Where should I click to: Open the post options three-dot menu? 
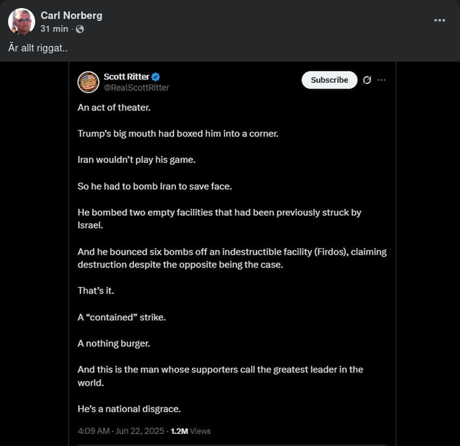(x=440, y=20)
